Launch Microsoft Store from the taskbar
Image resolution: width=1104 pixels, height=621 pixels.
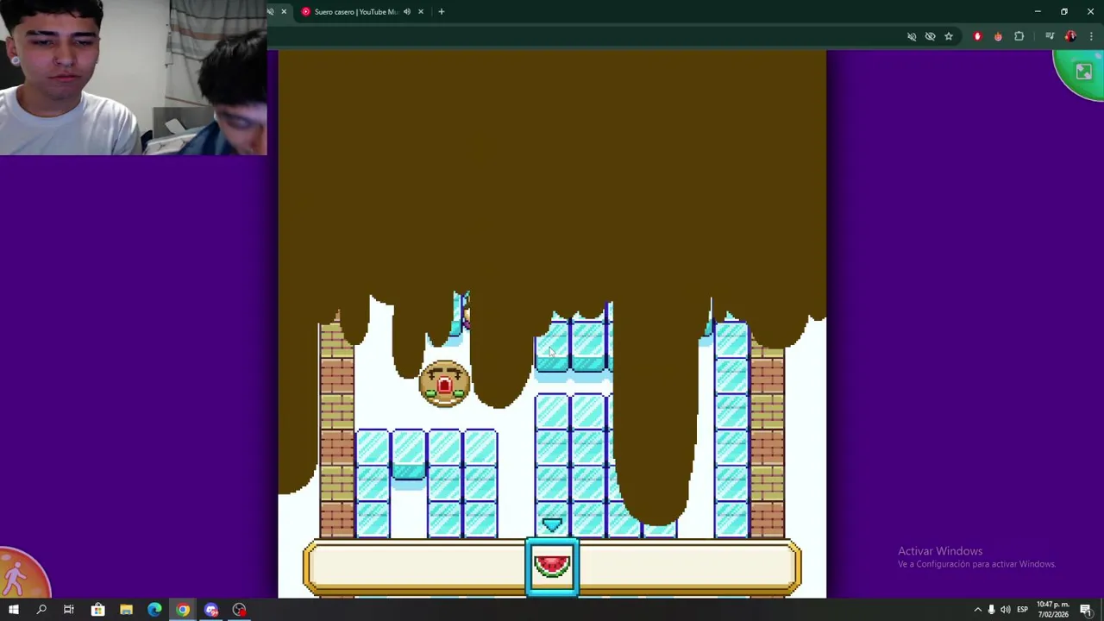pyautogui.click(x=97, y=610)
